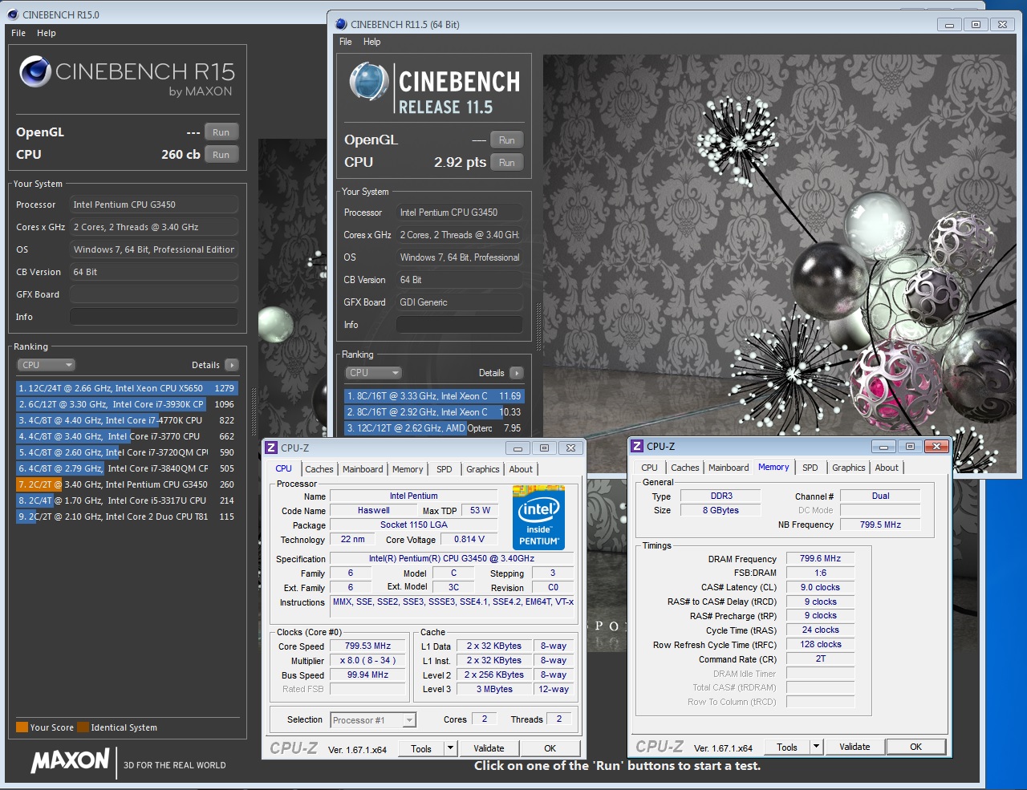The image size is (1027, 790).
Task: Run the CPU test in Cinebench R15
Action: (x=221, y=155)
